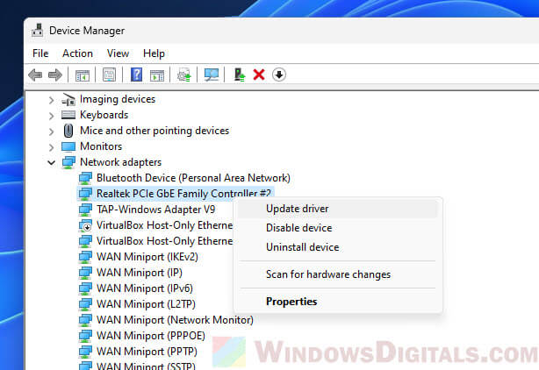Screen dimensions: 539x370
Task: Click Enable device toolbar icon
Action: tap(240, 75)
